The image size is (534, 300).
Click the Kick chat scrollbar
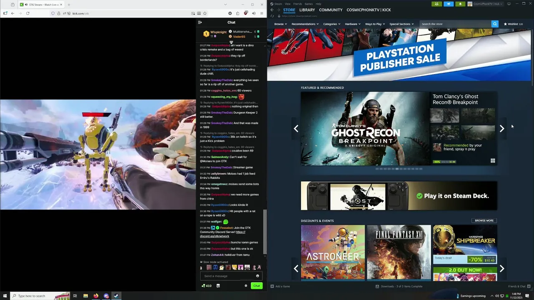pos(264,231)
